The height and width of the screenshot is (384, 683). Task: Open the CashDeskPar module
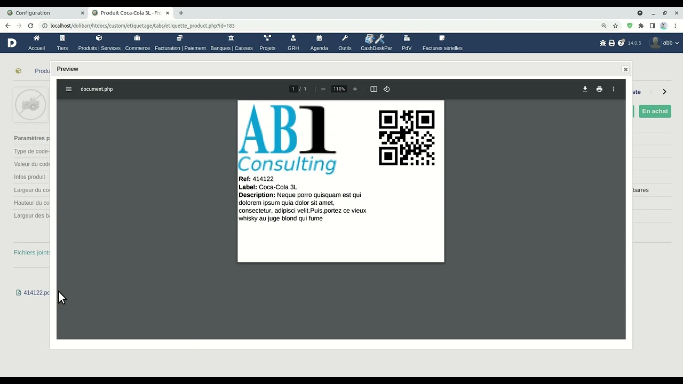coord(376,43)
